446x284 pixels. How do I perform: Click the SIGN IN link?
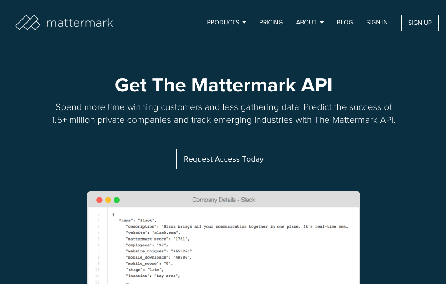point(377,22)
